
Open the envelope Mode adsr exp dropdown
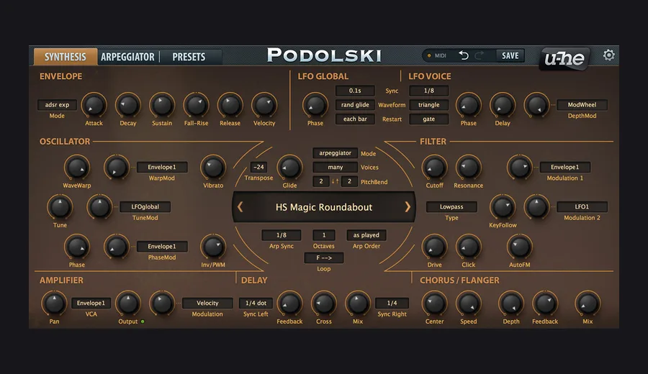tap(57, 105)
